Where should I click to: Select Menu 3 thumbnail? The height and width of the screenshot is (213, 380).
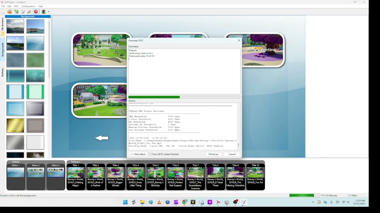(x=56, y=177)
